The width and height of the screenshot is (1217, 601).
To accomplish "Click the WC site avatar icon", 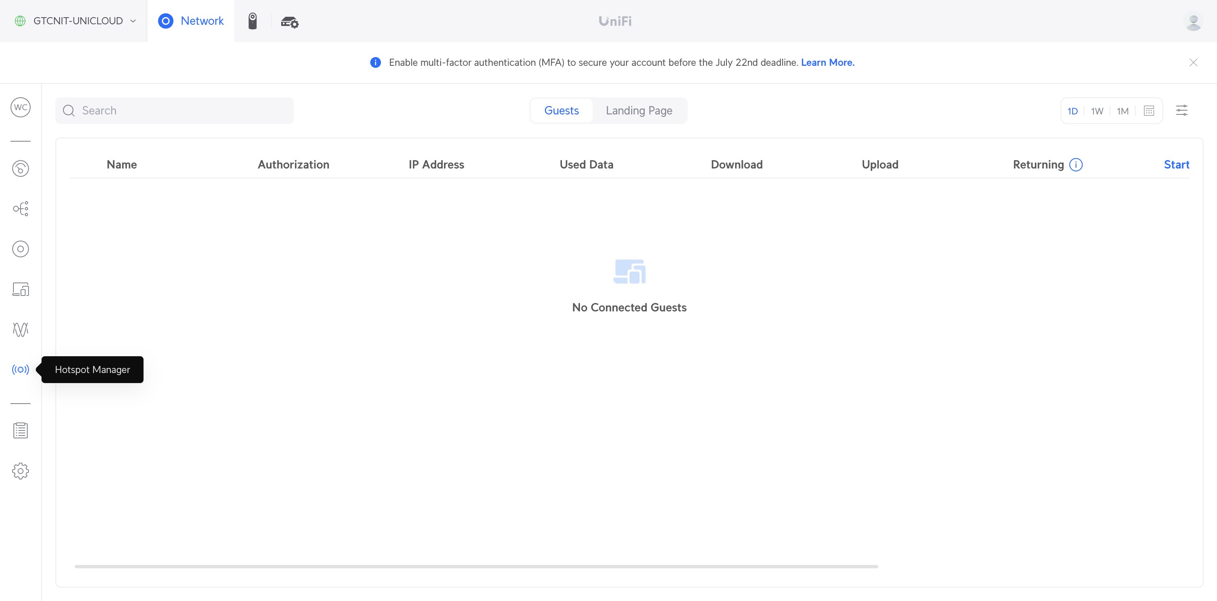I will (20, 107).
